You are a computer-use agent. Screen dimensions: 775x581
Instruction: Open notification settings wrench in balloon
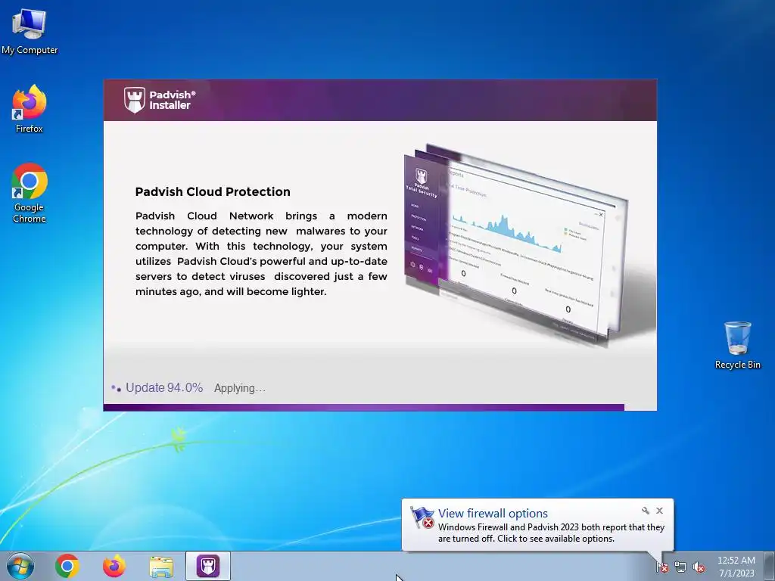point(645,511)
